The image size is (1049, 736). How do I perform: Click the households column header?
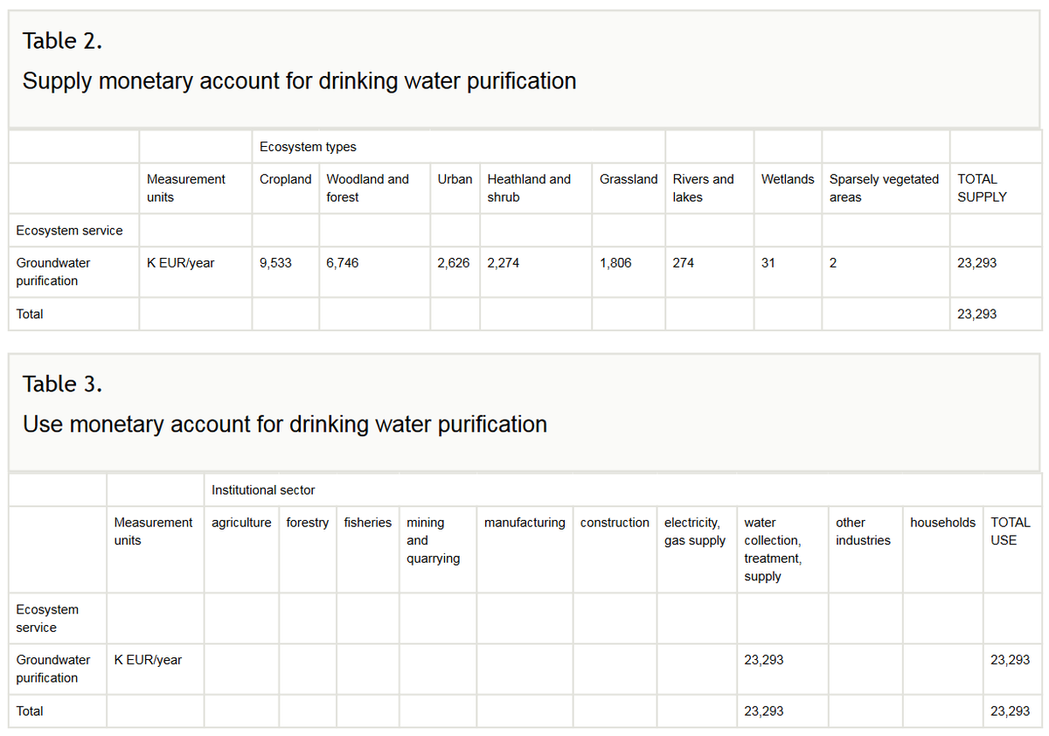[942, 523]
